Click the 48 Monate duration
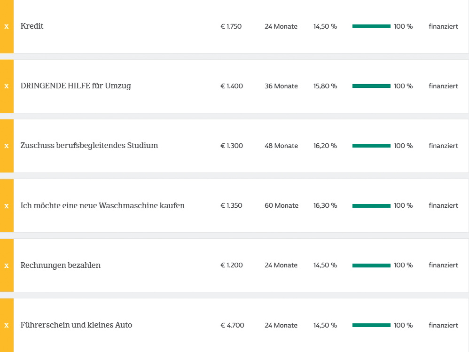This screenshot has height=352, width=469. click(281, 146)
